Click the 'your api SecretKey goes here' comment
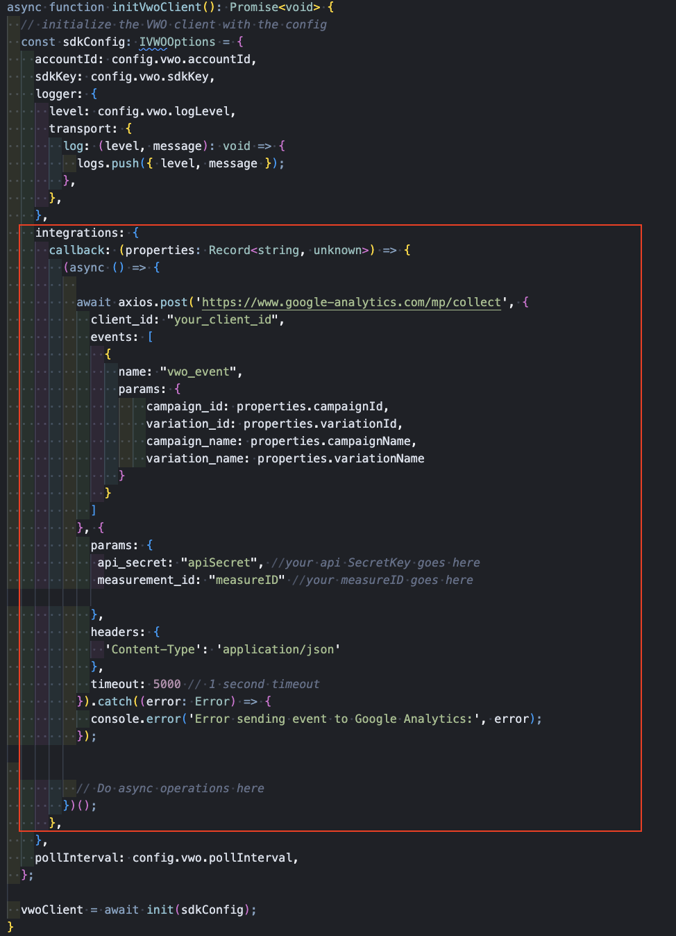The image size is (676, 936). (x=375, y=562)
